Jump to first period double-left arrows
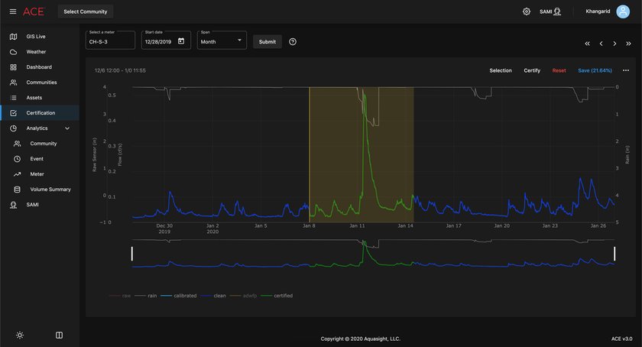Image resolution: width=642 pixels, height=347 pixels. pos(587,44)
